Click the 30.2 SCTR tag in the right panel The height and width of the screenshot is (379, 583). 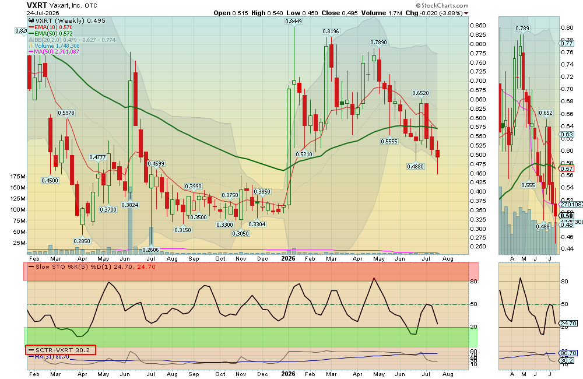click(567, 360)
